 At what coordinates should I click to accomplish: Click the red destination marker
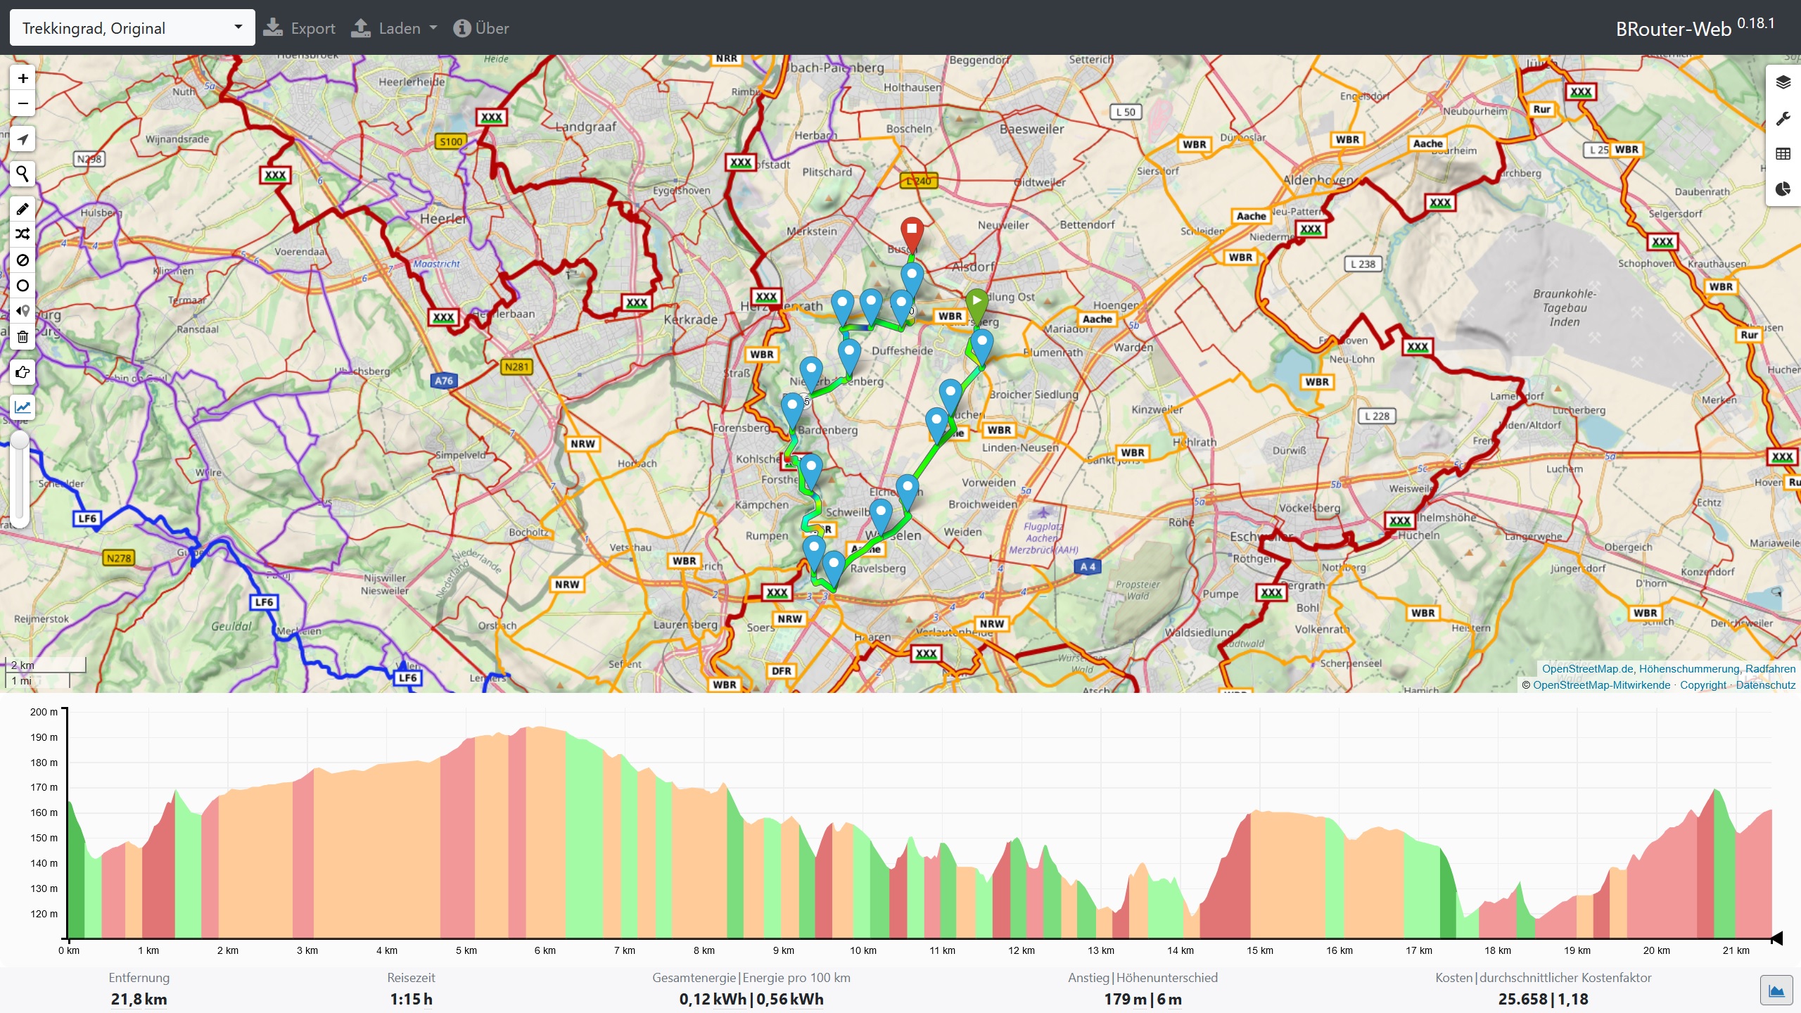[x=912, y=234]
